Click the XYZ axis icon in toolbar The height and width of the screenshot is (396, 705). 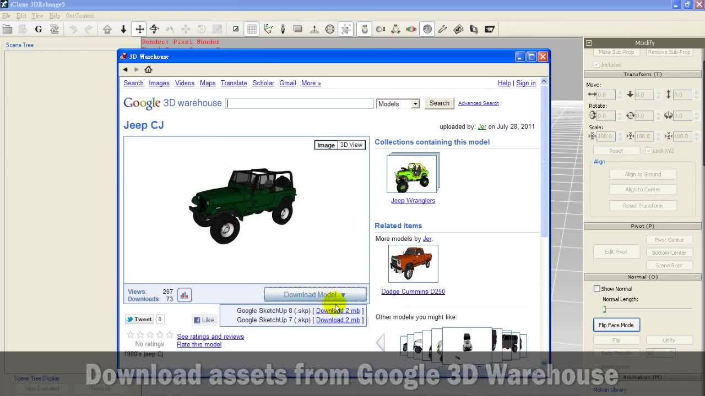tap(268, 29)
